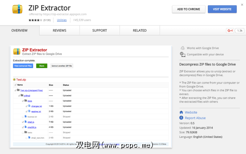Open the Test.zip (Unzipped Files) folder link
The image size is (246, 154).
point(32,90)
